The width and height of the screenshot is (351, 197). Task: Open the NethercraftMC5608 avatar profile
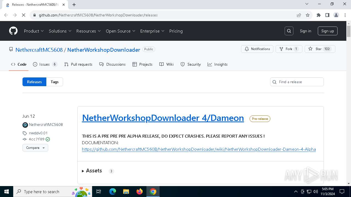click(25, 125)
